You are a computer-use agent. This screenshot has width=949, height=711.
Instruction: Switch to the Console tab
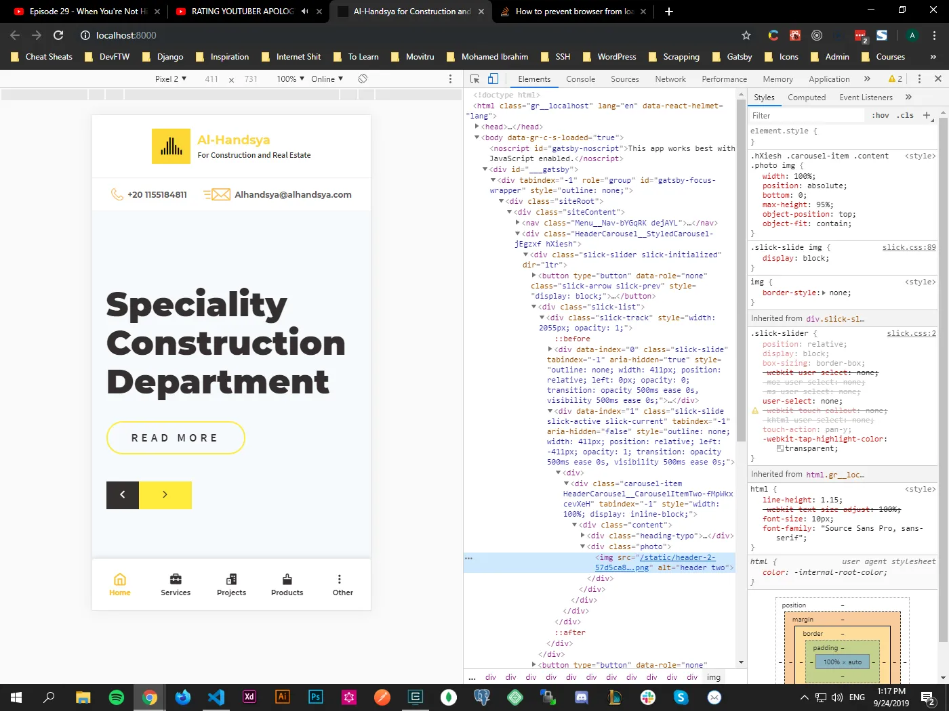[x=580, y=79]
